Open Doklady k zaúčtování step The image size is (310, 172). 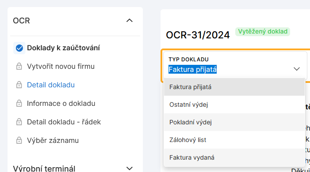pos(63,48)
